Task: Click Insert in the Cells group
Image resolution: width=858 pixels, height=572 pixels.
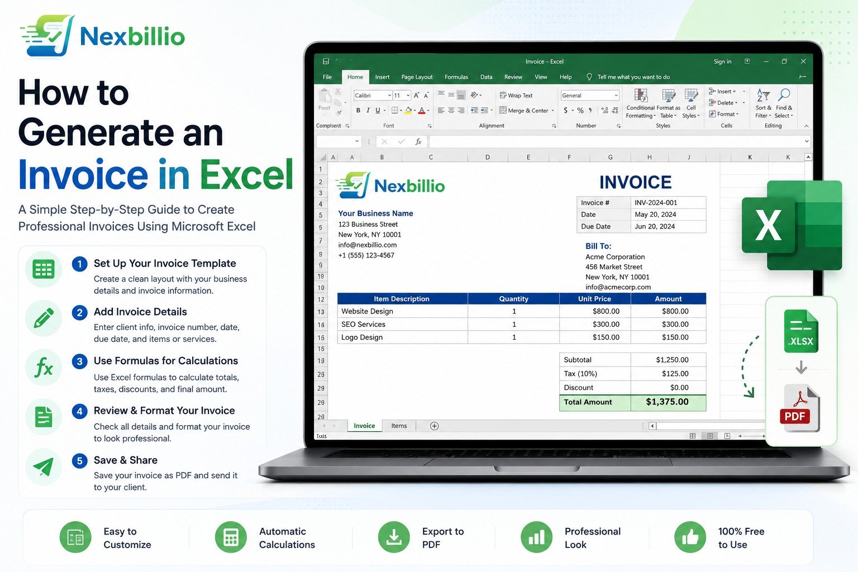Action: pyautogui.click(x=723, y=91)
